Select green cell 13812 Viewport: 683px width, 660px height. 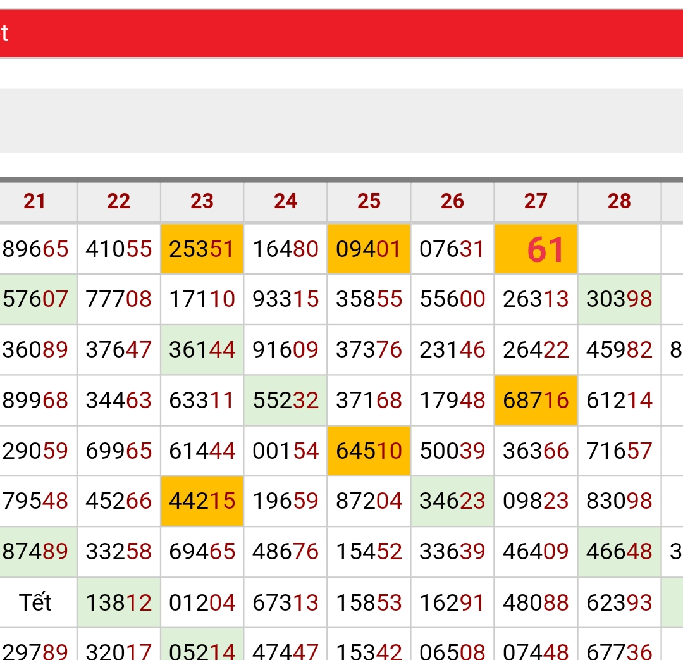[118, 602]
